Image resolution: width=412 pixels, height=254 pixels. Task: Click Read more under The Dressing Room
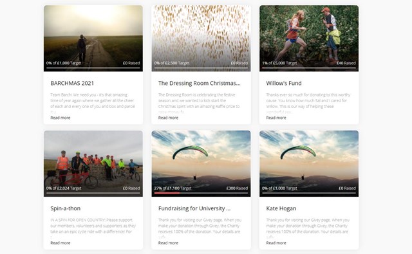[168, 118]
